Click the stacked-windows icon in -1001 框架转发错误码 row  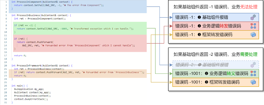coord(253,82)
